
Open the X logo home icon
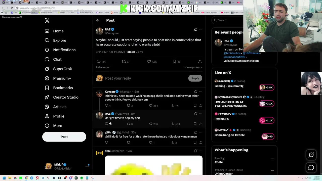point(47,21)
